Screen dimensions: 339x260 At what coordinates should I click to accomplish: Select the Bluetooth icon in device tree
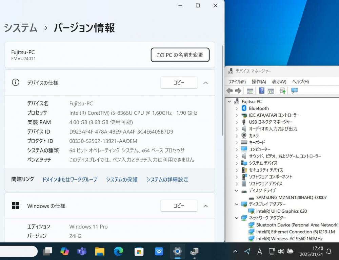[244, 108]
